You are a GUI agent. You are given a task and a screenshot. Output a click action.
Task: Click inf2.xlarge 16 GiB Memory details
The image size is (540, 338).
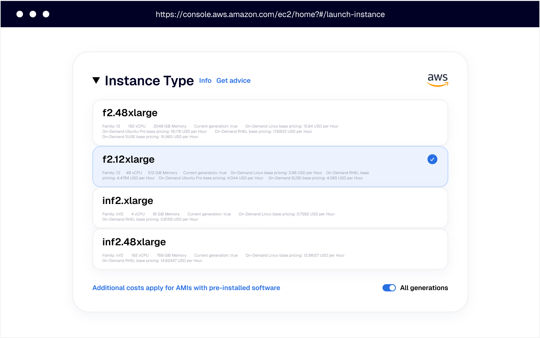[x=166, y=214]
